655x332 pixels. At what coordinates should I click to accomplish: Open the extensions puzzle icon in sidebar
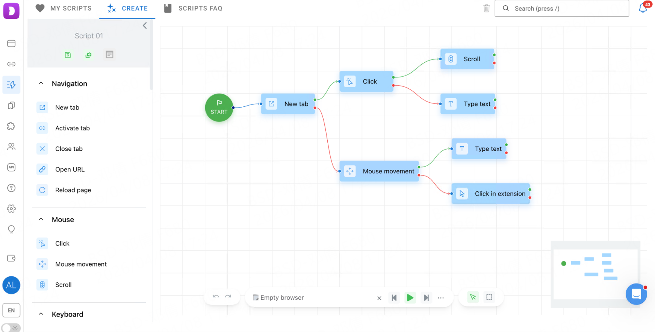pos(11,126)
